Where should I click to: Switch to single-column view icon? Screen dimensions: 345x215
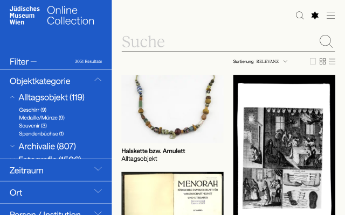313,61
